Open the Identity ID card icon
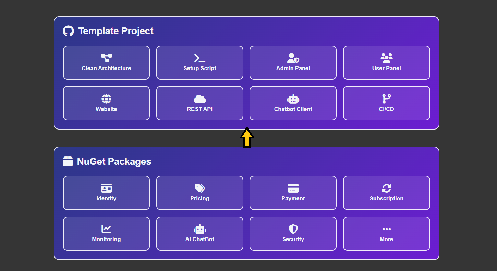Viewport: 497px width, 271px height. coord(106,188)
